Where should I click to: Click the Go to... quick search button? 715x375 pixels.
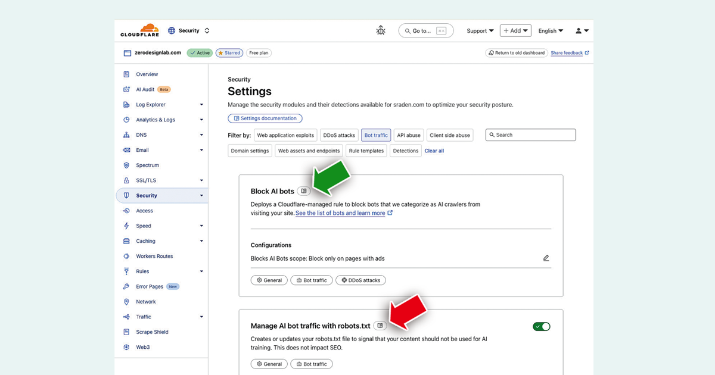(x=426, y=31)
